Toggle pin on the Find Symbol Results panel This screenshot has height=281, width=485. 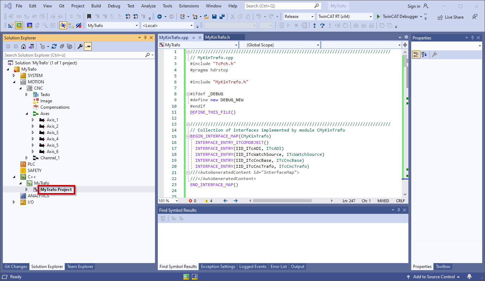tap(399, 210)
